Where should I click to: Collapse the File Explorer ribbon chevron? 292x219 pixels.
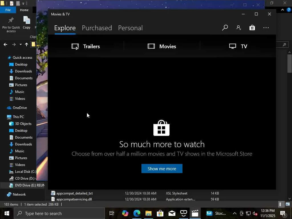(283, 10)
